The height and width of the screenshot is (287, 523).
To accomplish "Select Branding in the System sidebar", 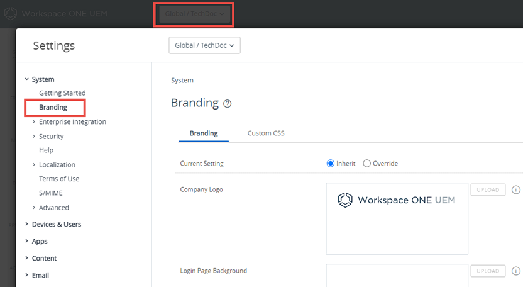I will pos(53,107).
